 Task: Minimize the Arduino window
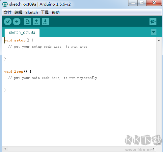click(133, 3)
